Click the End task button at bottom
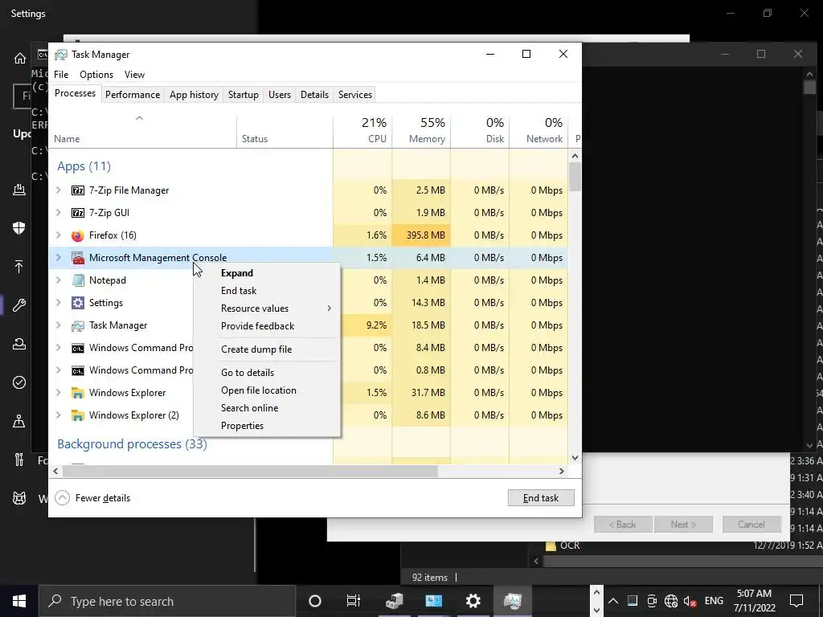This screenshot has width=823, height=617. click(541, 498)
